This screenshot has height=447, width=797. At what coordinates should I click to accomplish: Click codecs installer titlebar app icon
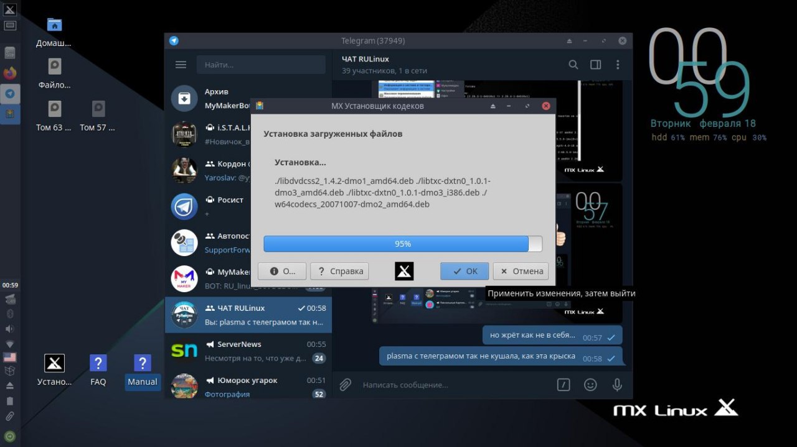point(260,106)
